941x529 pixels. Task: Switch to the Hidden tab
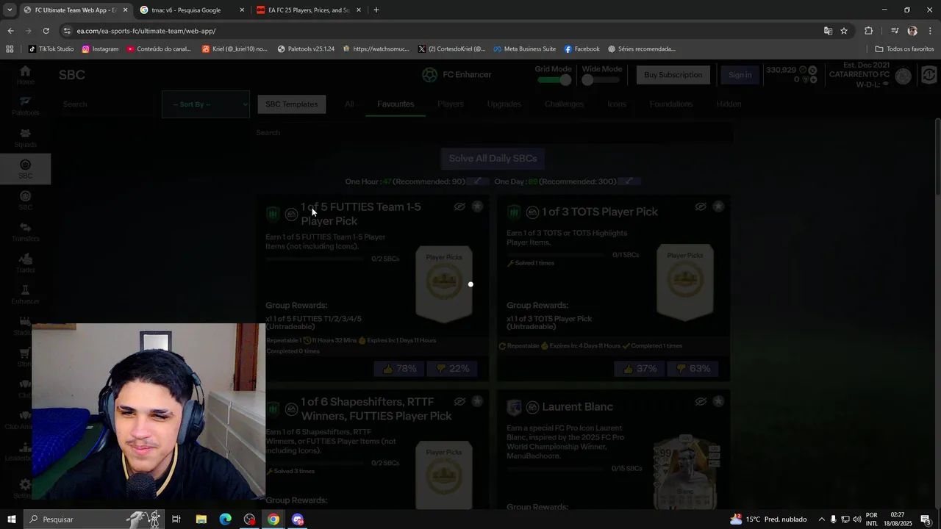(x=729, y=104)
